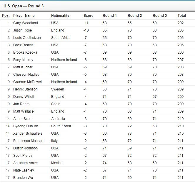195x183 pixels.
Task: Click the Round 3 column header
Action: (160, 16)
